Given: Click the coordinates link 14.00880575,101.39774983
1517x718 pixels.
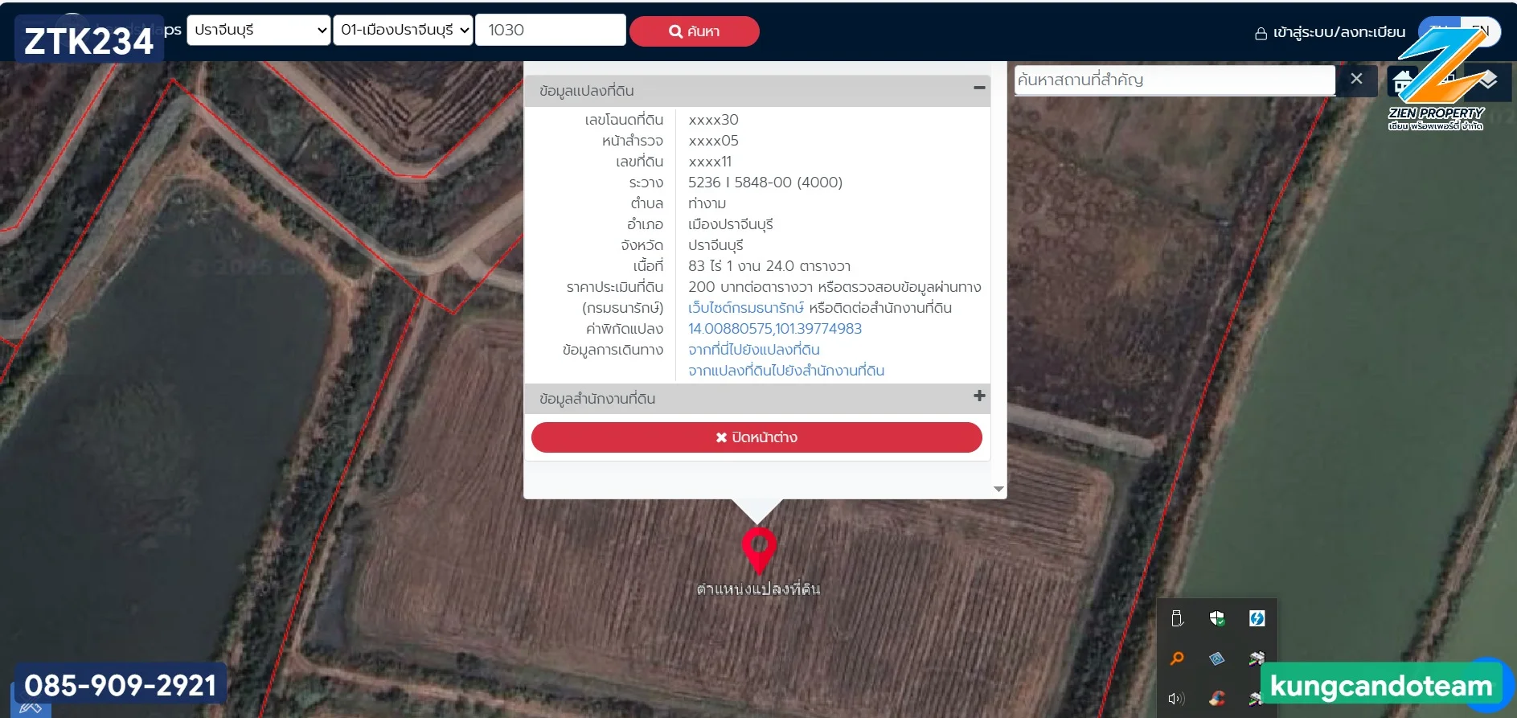Looking at the screenshot, I should click(x=774, y=329).
